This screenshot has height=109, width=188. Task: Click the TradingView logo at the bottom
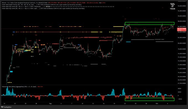coord(6,107)
